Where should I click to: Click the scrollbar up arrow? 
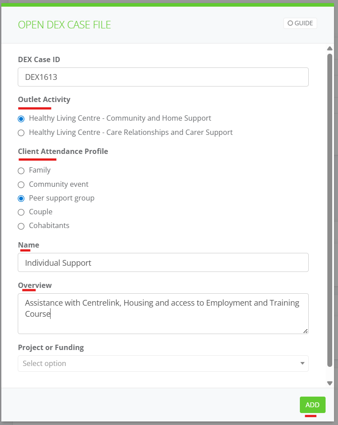coord(330,48)
